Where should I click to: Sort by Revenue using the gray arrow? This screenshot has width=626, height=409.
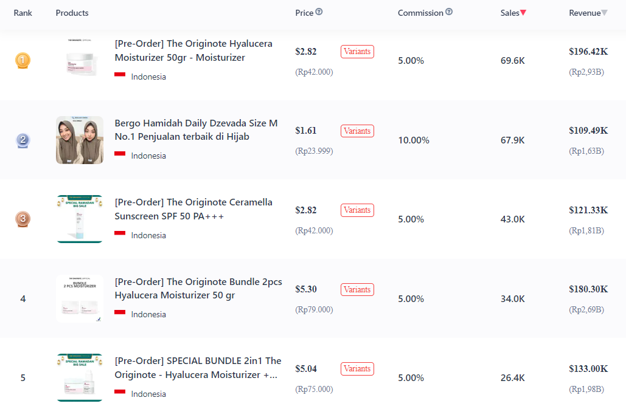605,13
